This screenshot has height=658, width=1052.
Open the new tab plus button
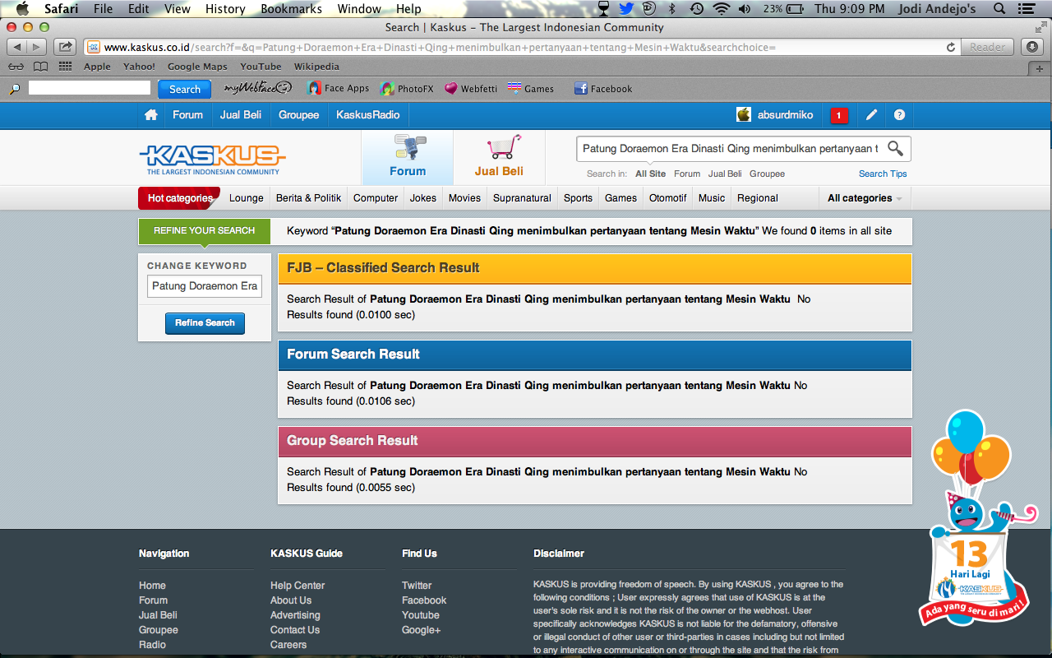[1040, 67]
